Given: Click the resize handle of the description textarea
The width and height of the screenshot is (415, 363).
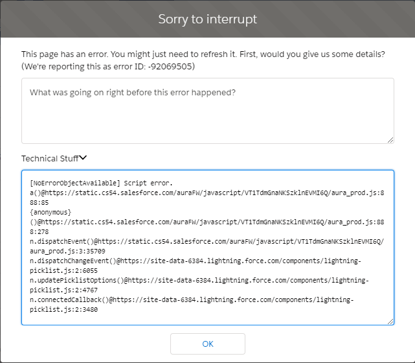Looking at the screenshot, I should [390, 140].
